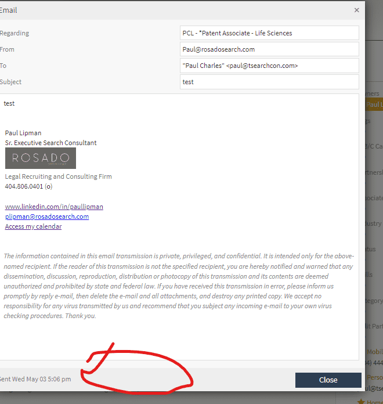Open the Access my calendar link
Screen dimensions: 383x404
click(33, 226)
